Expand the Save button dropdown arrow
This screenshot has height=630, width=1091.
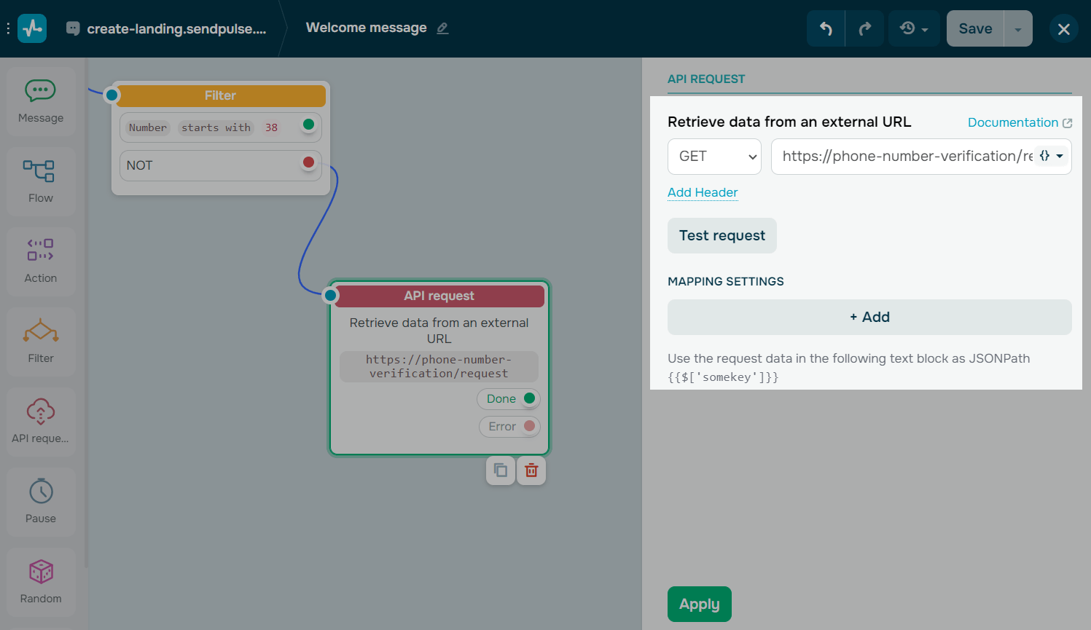(x=1017, y=28)
